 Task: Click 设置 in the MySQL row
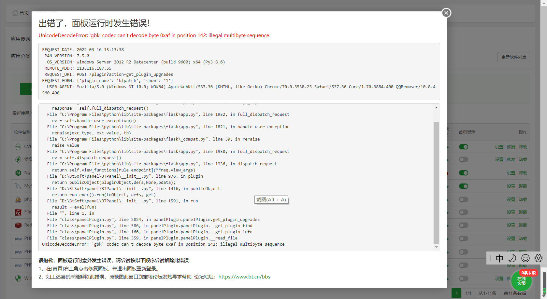(x=511, y=186)
